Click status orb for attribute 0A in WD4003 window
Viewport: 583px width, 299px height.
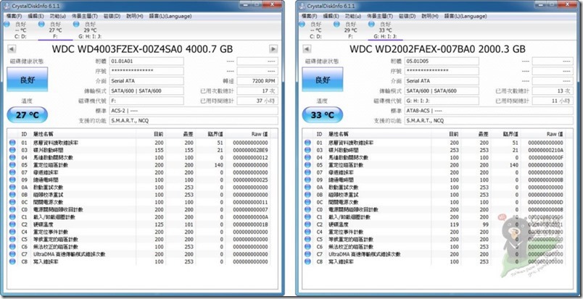[x=12, y=188]
